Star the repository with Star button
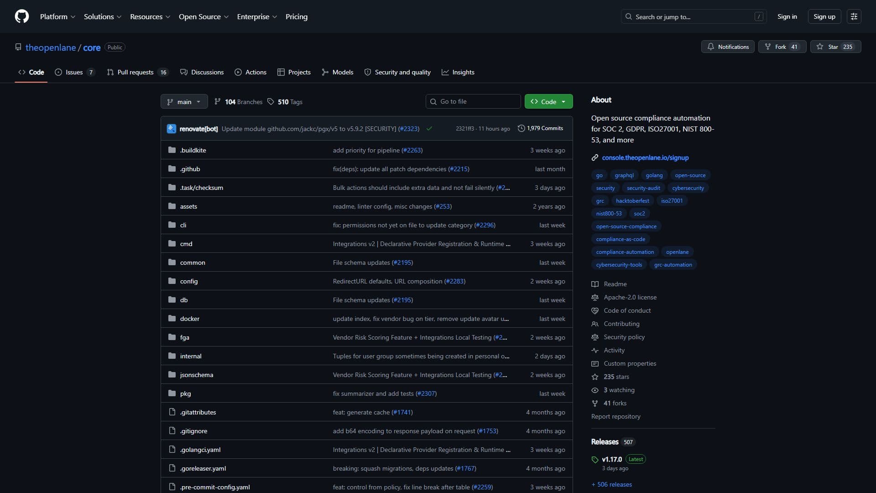The height and width of the screenshot is (493, 876). pyautogui.click(x=835, y=47)
